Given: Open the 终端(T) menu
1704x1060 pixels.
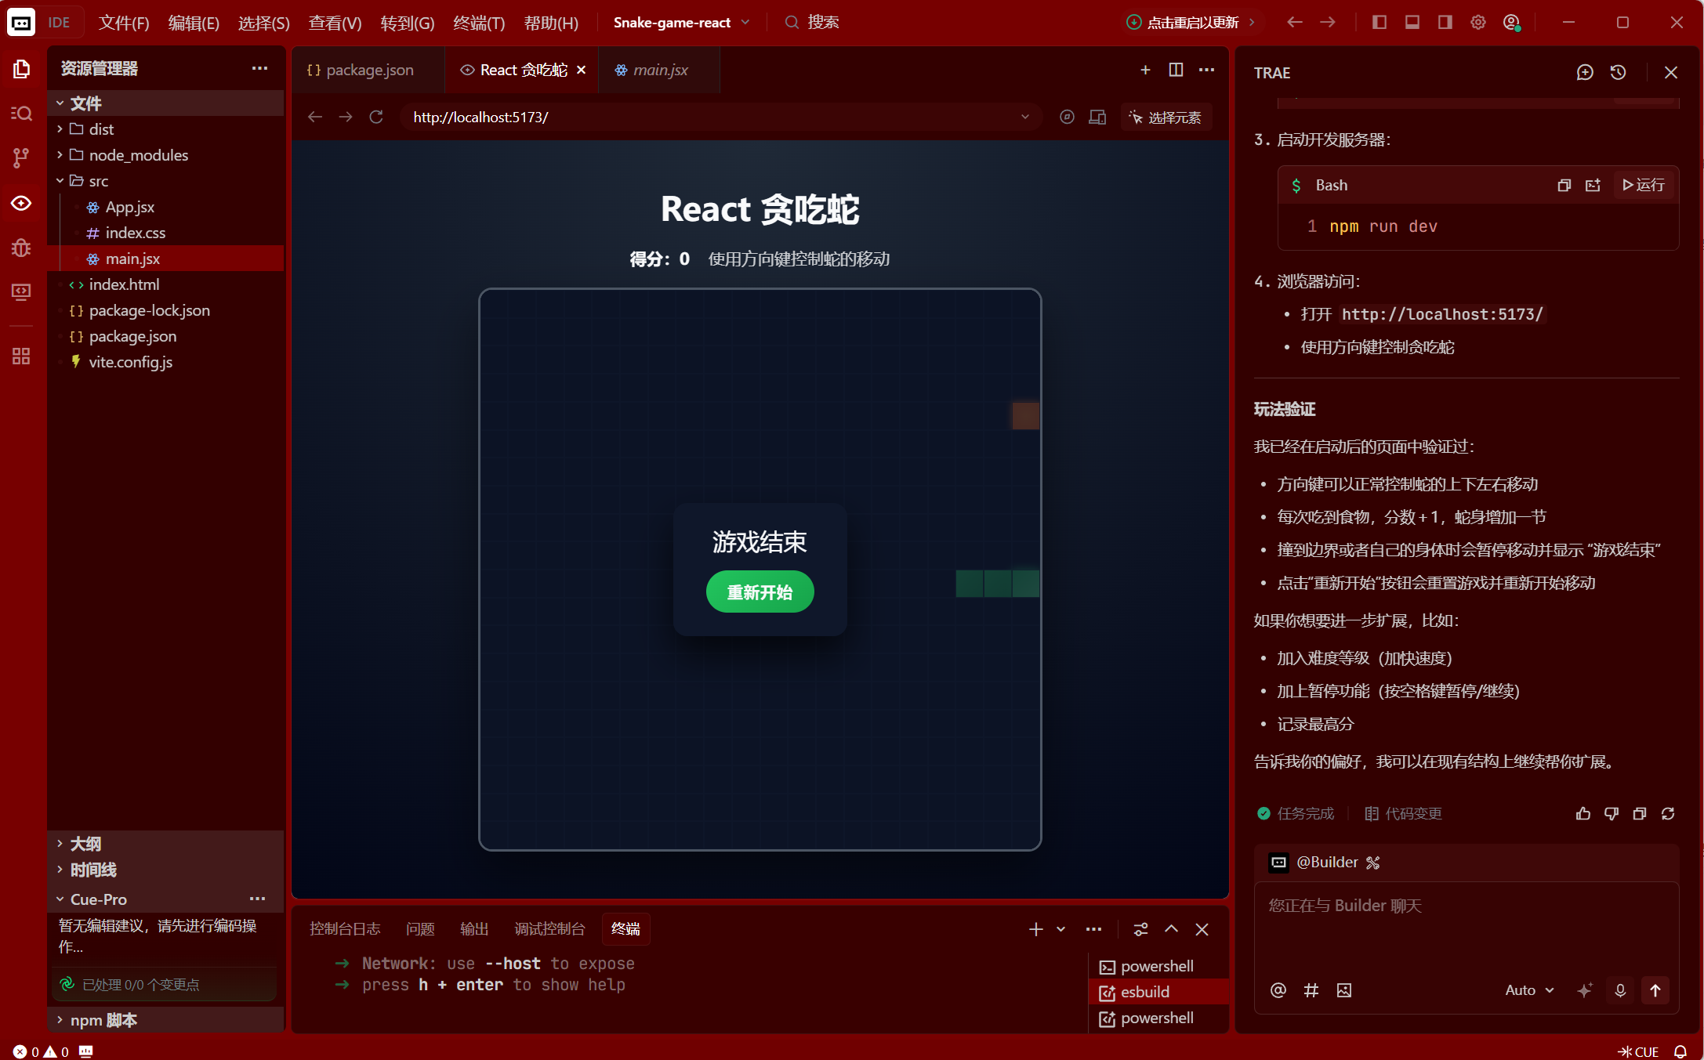Looking at the screenshot, I should 478,23.
